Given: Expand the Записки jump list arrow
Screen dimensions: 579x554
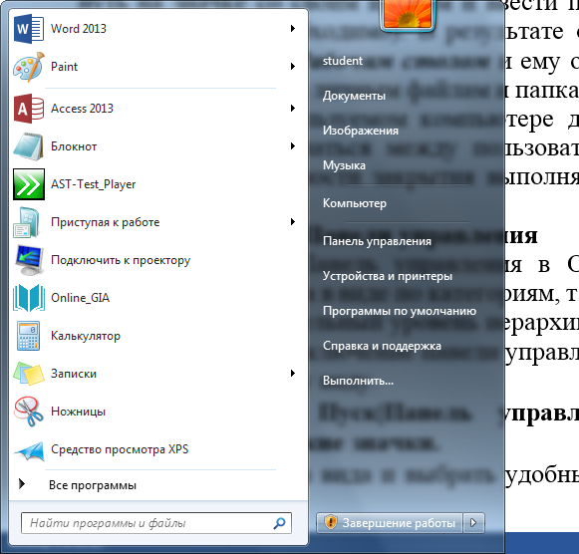Looking at the screenshot, I should point(293,373).
